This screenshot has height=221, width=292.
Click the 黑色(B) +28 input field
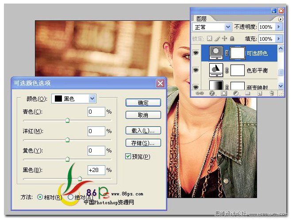click(x=96, y=170)
